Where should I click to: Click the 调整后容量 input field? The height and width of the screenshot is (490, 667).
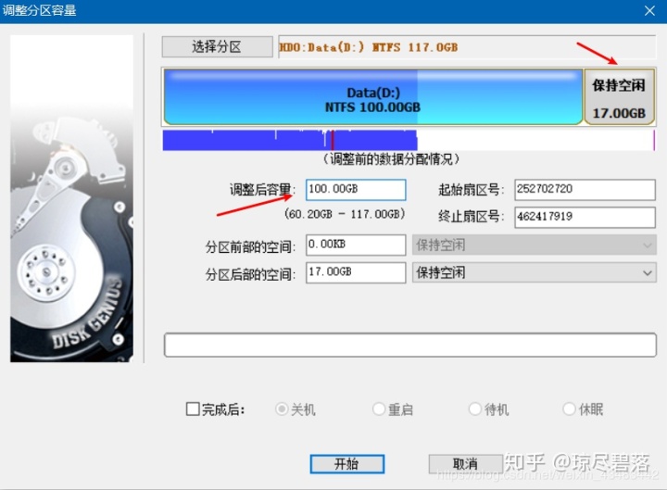[x=356, y=190]
